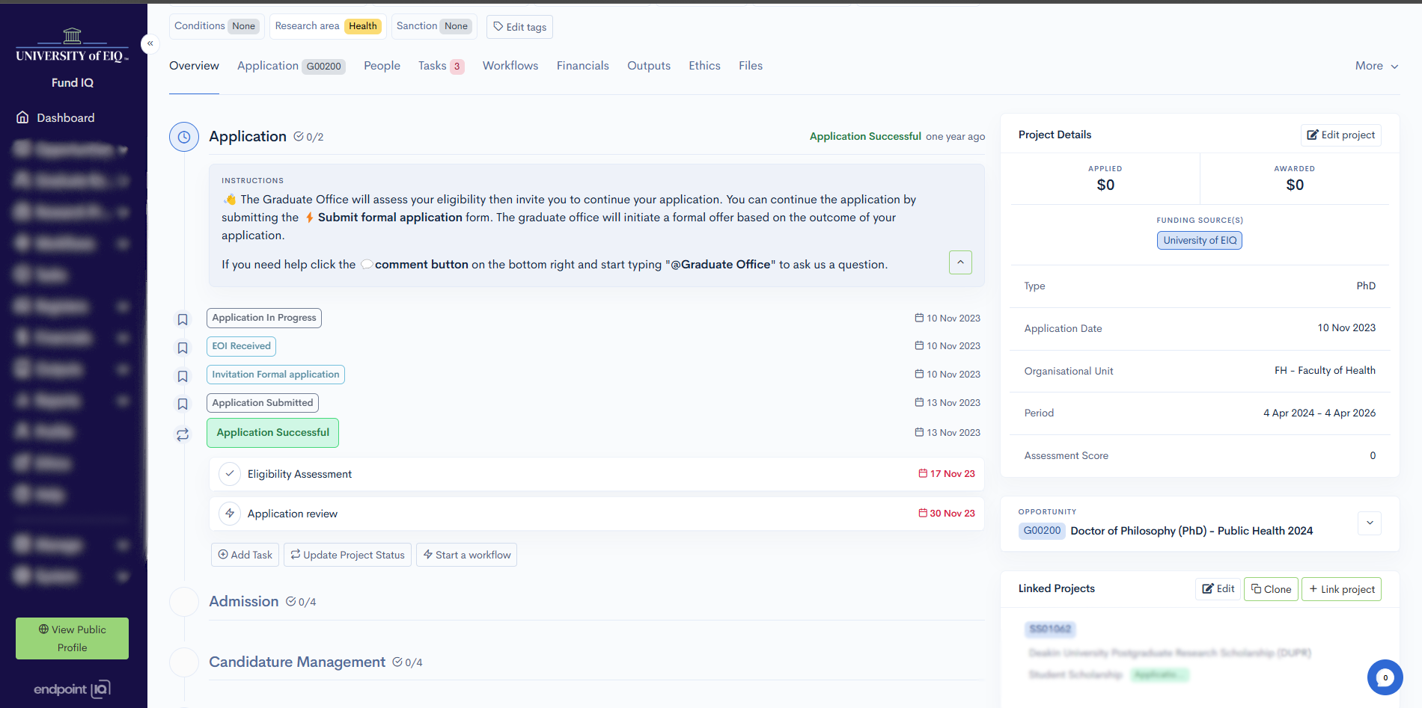1422x708 pixels.
Task: Collapse the instructions panel with chevron
Action: tap(960, 262)
